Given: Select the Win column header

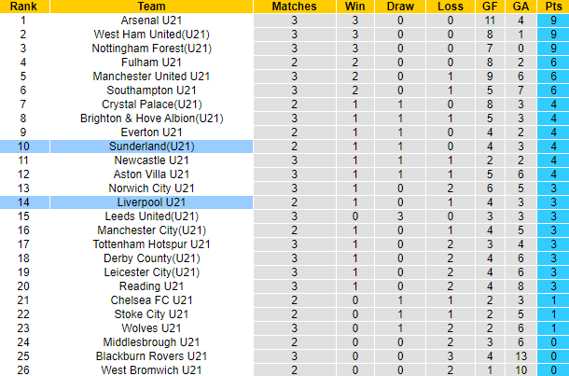Looking at the screenshot, I should point(355,6).
